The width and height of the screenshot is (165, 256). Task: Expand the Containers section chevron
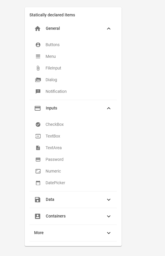tap(109, 216)
